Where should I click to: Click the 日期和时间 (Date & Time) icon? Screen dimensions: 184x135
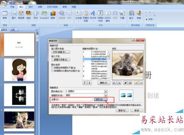tap(100, 16)
